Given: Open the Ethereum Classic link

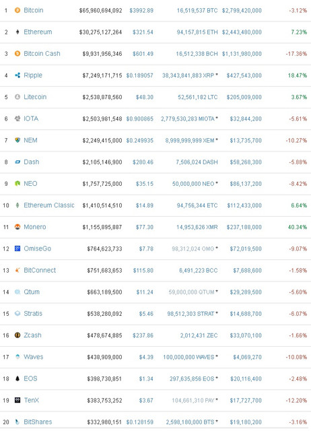Looking at the screenshot, I should pos(49,205).
